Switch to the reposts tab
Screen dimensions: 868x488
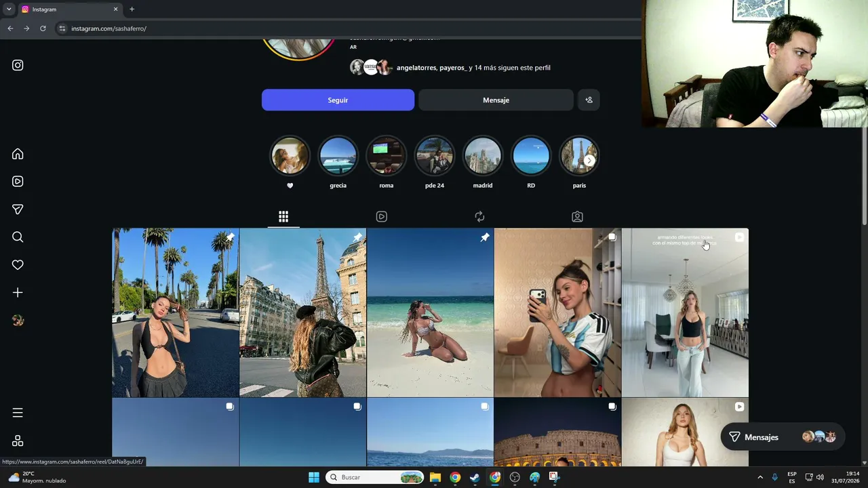[479, 216]
